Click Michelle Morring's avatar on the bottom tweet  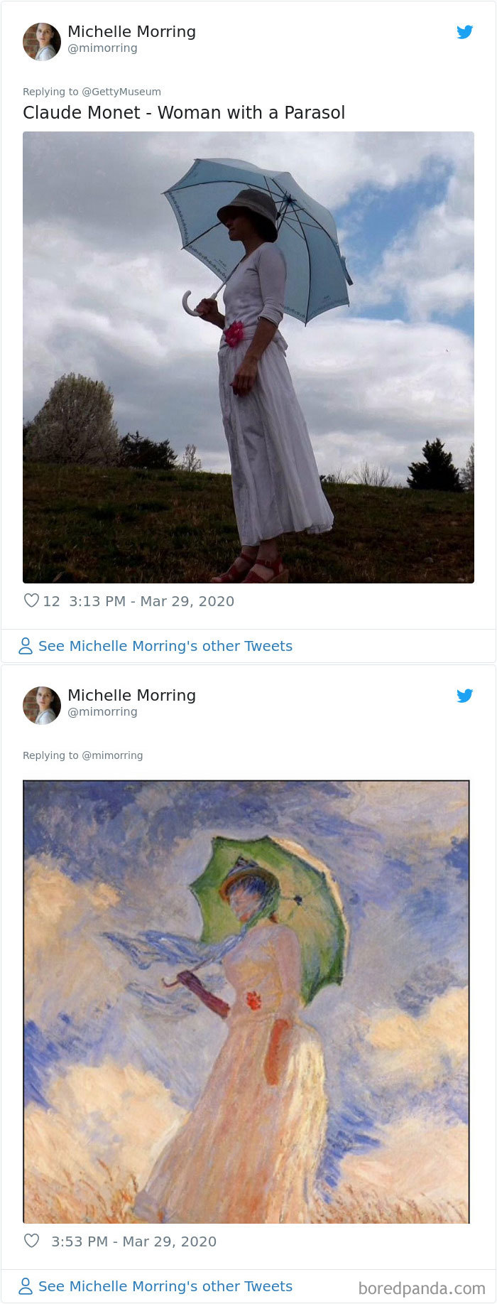click(42, 704)
